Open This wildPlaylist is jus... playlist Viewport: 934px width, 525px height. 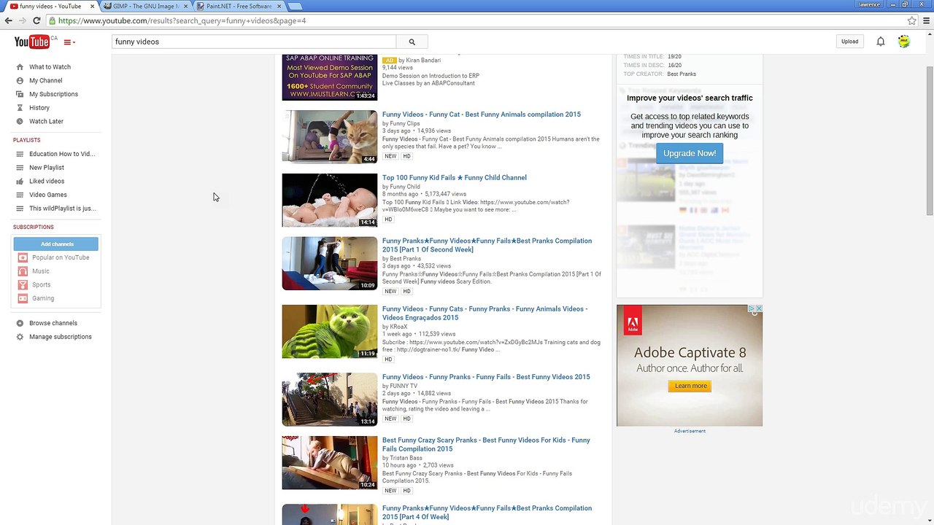(63, 209)
